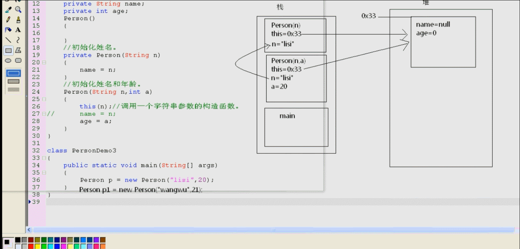Pick the olive color swatch
Screen dimensions: 520x249
pyautogui.click(x=37, y=240)
